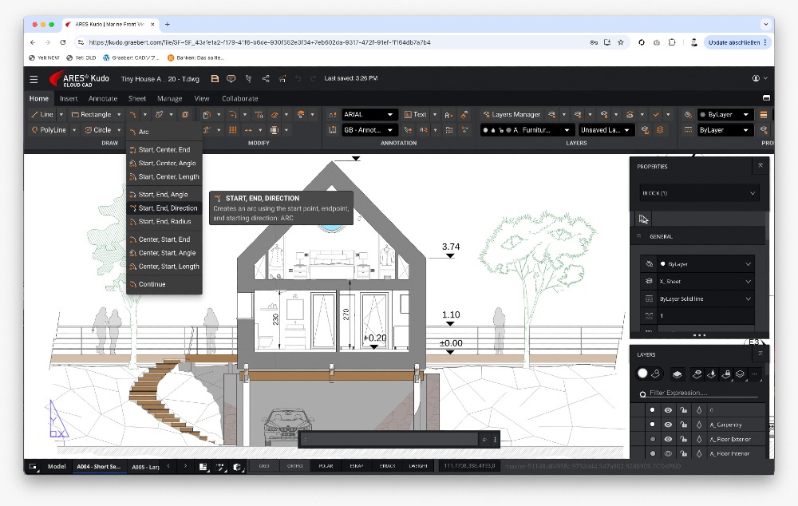The image size is (798, 506).
Task: Select the PolyLine draw tool
Action: [49, 130]
